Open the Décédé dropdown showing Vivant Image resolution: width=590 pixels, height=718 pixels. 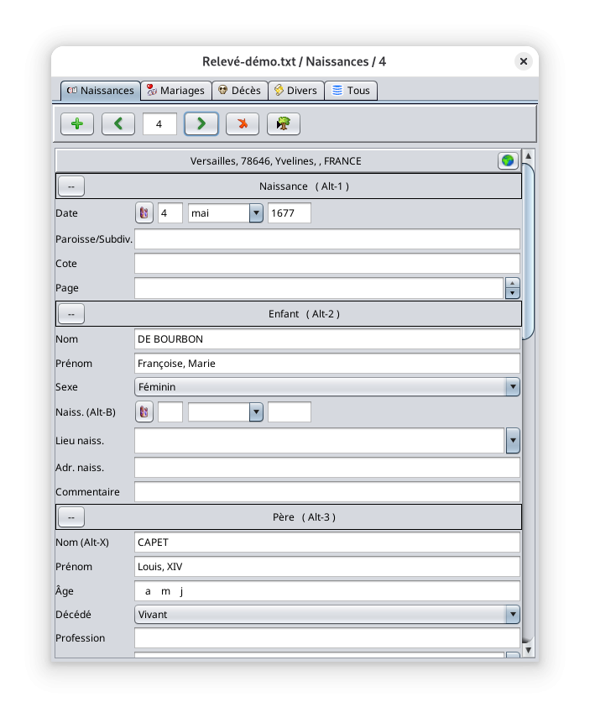pyautogui.click(x=327, y=614)
